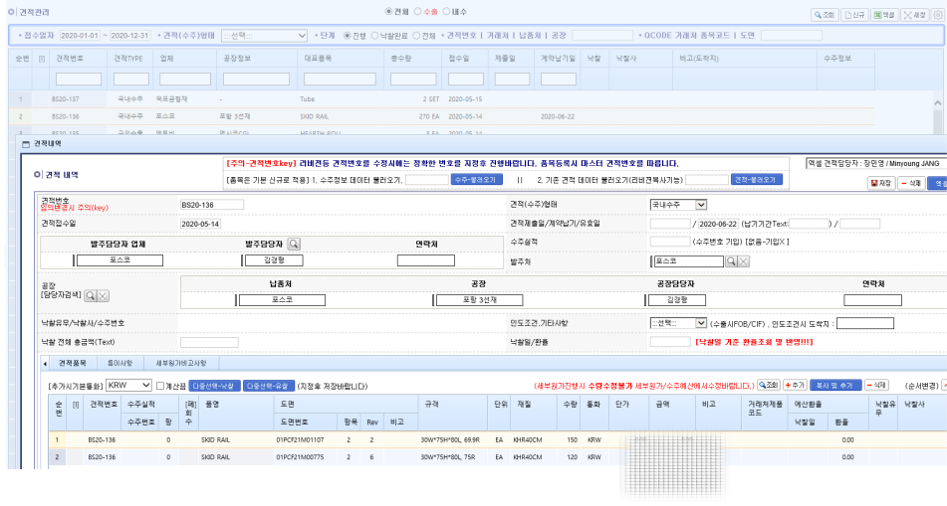This screenshot has height=506, width=947.
Task: Click the 견적번호 column filter box in list
Action: [79, 79]
